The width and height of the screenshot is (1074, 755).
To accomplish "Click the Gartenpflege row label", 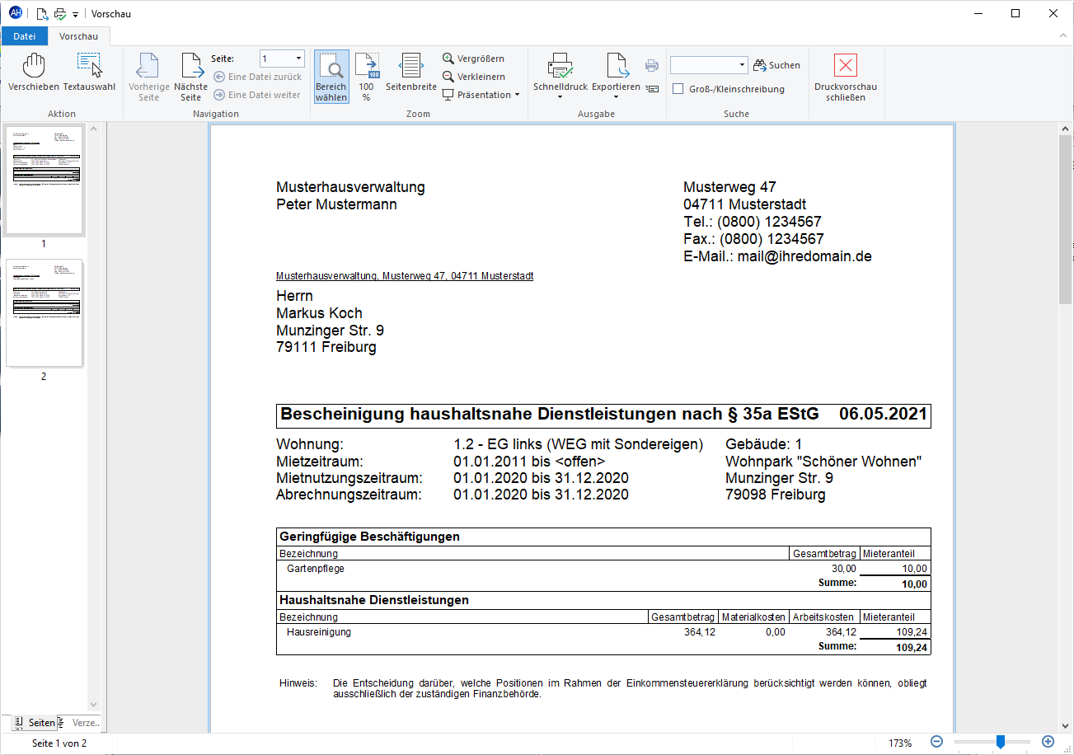I will tap(316, 569).
